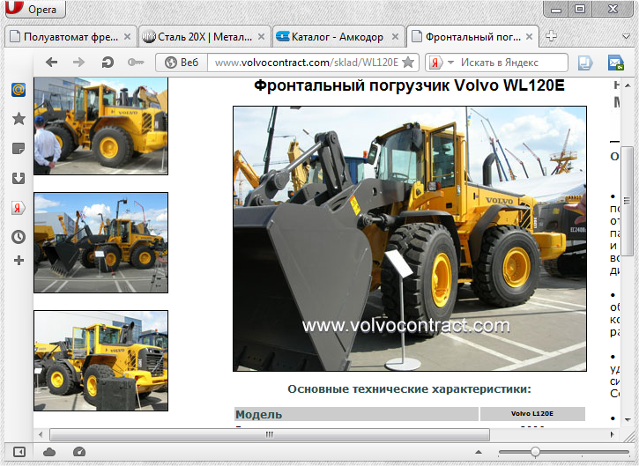Close the Opera window

coord(613,9)
